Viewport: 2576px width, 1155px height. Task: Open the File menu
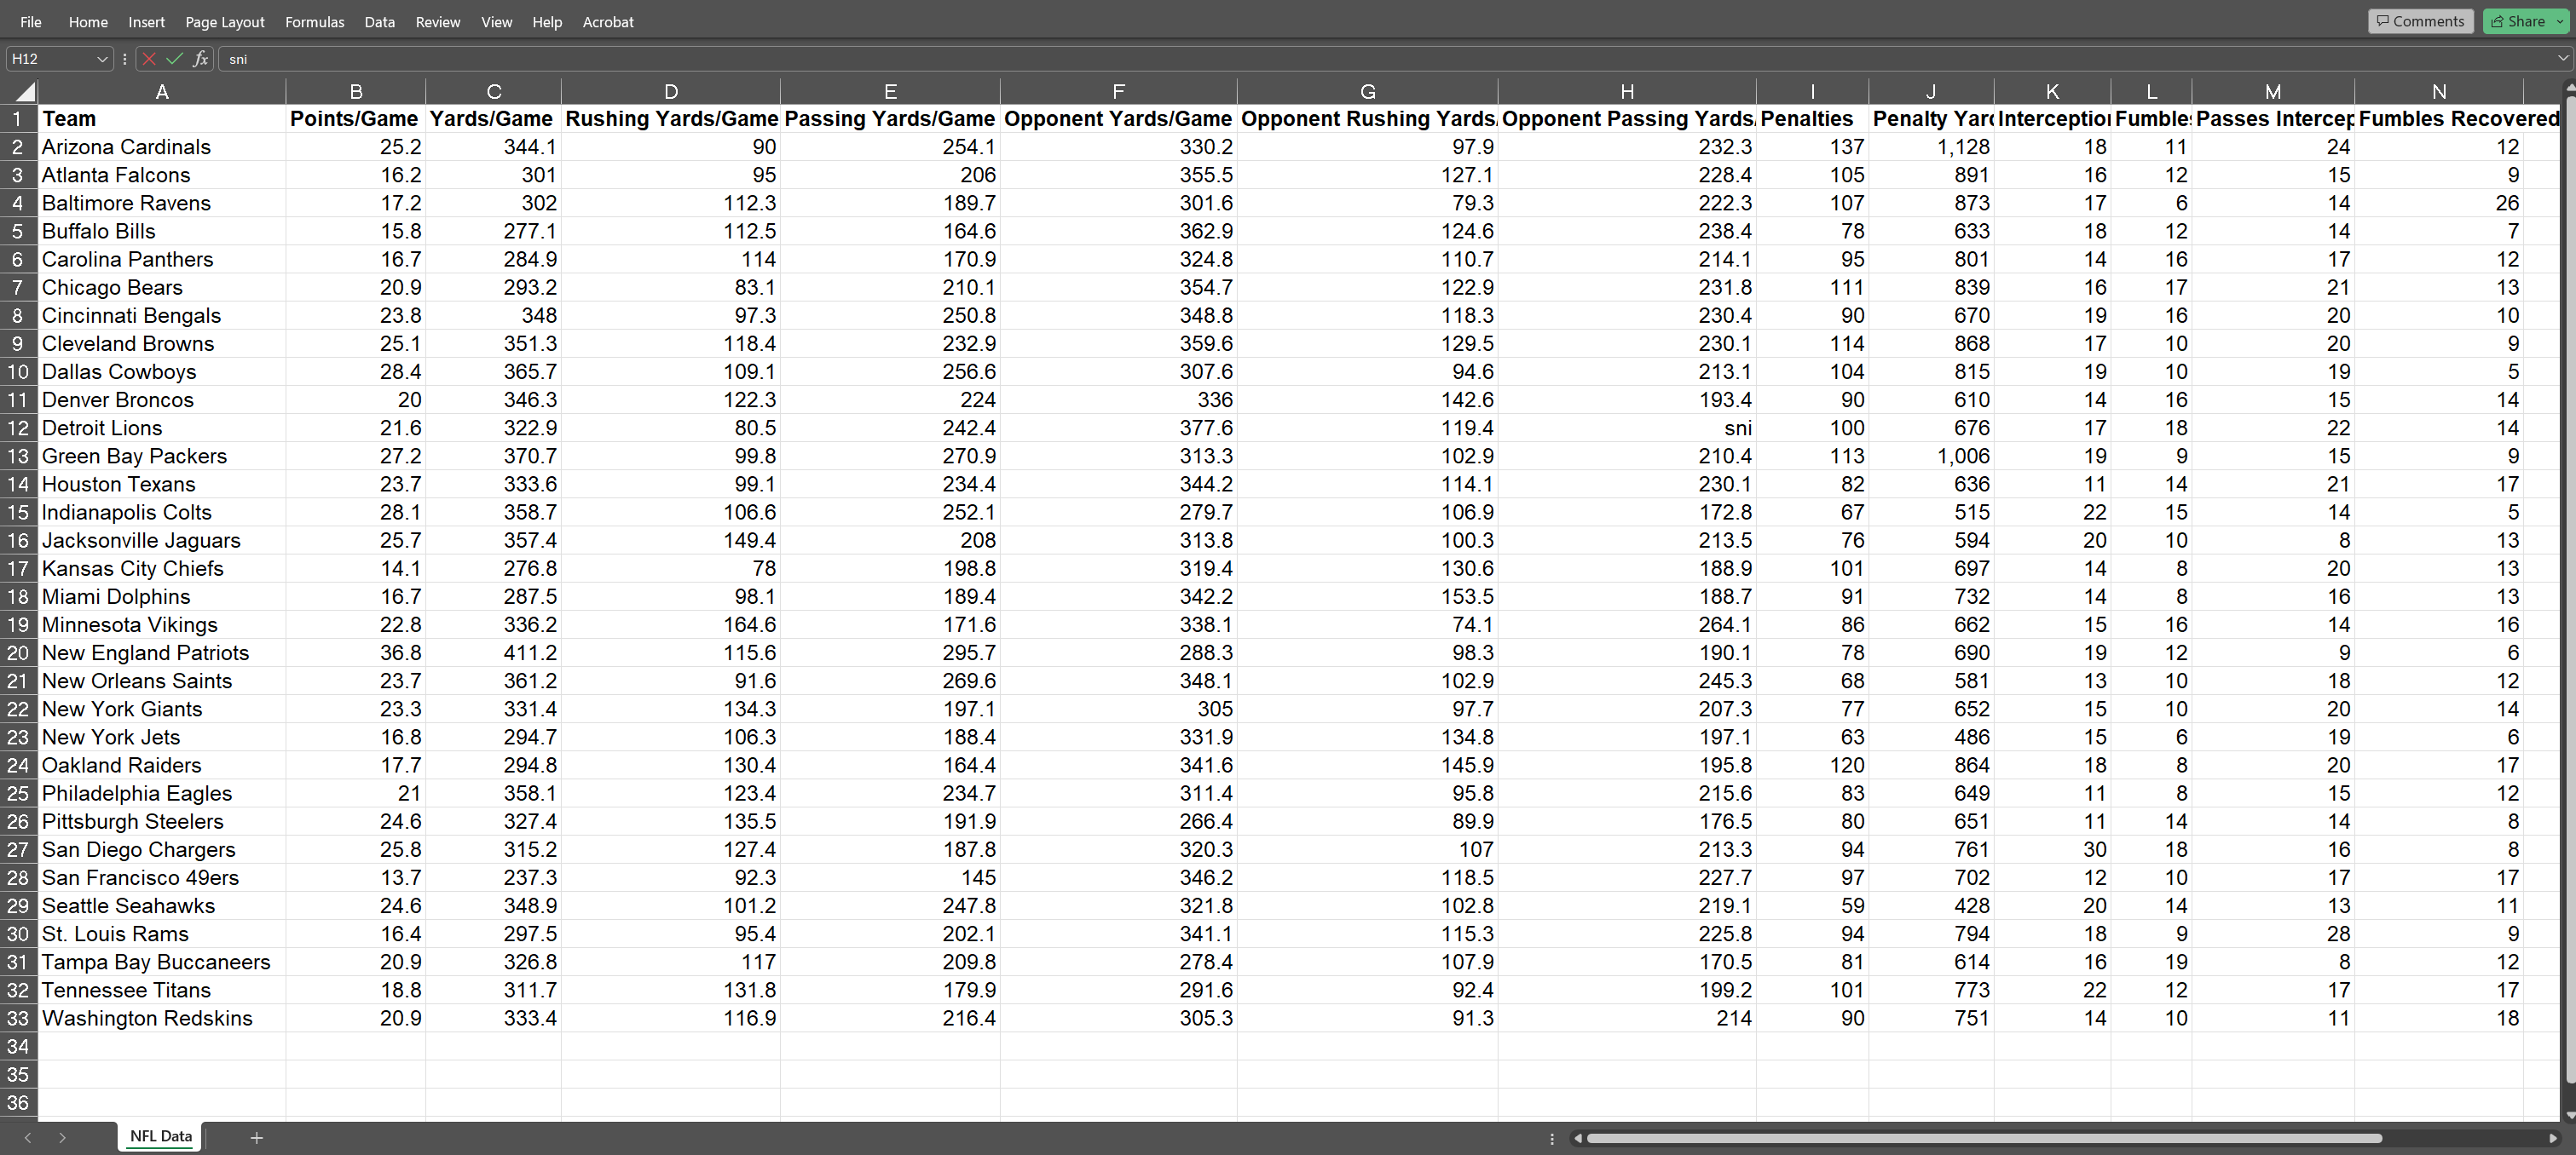point(30,21)
